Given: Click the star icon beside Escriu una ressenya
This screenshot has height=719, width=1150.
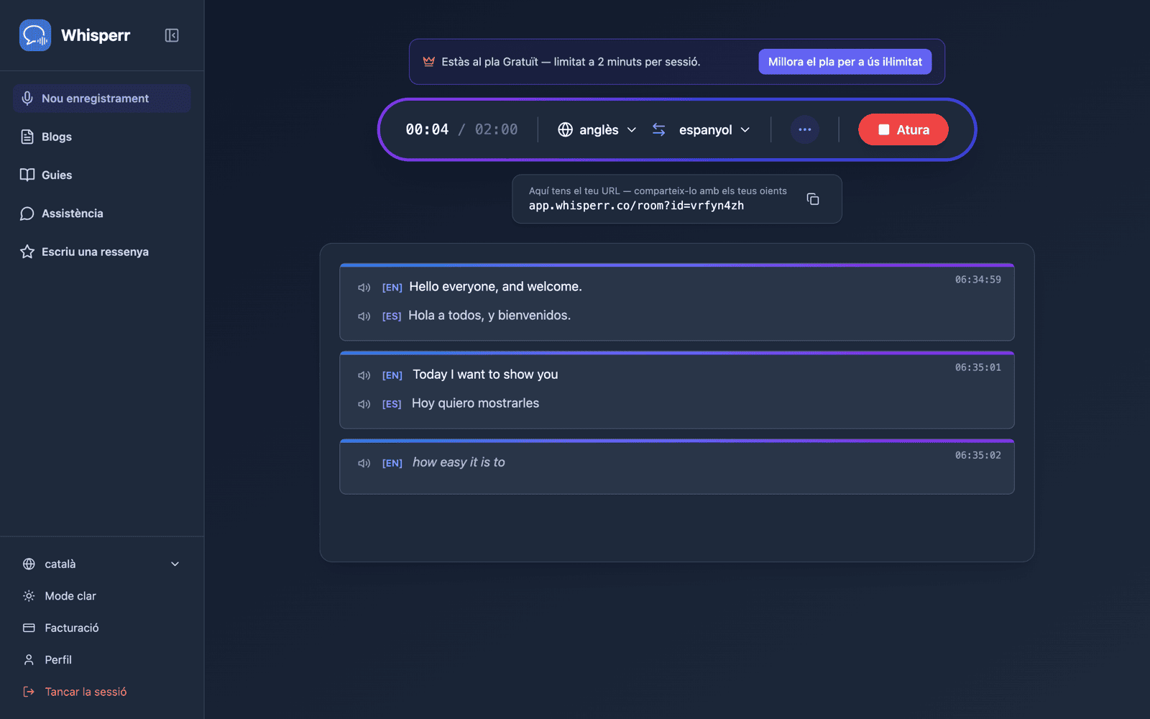Looking at the screenshot, I should click(27, 252).
